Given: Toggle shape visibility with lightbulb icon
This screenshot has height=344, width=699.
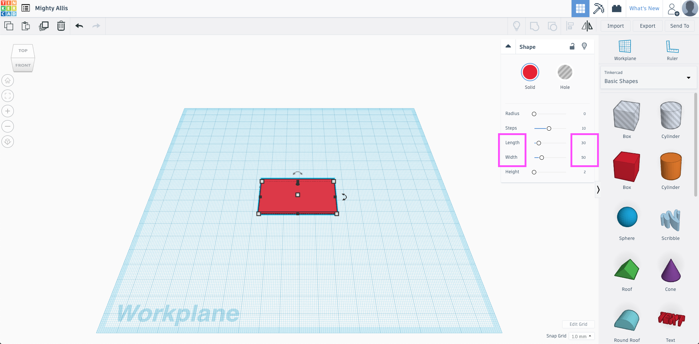Looking at the screenshot, I should [x=584, y=47].
